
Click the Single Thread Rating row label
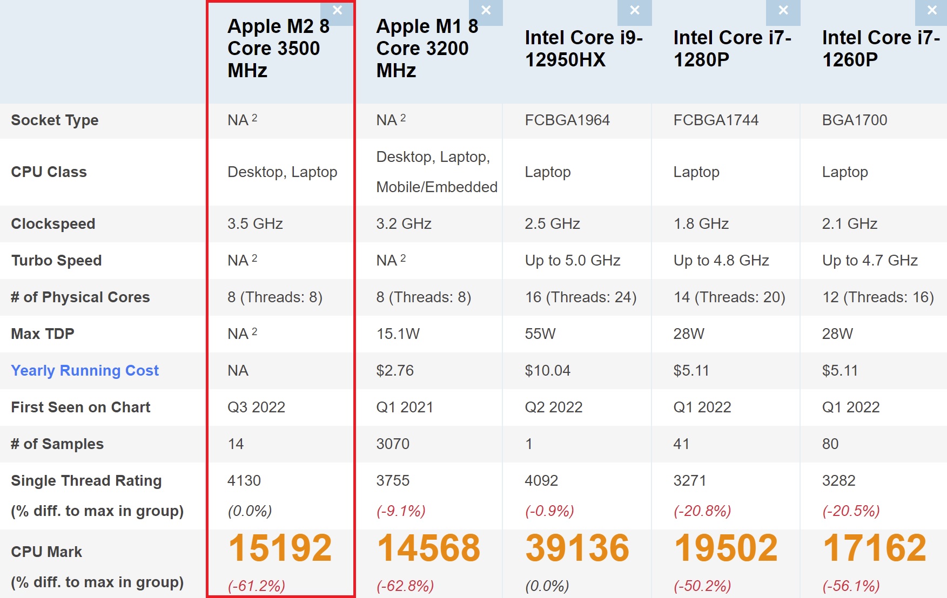(x=86, y=481)
